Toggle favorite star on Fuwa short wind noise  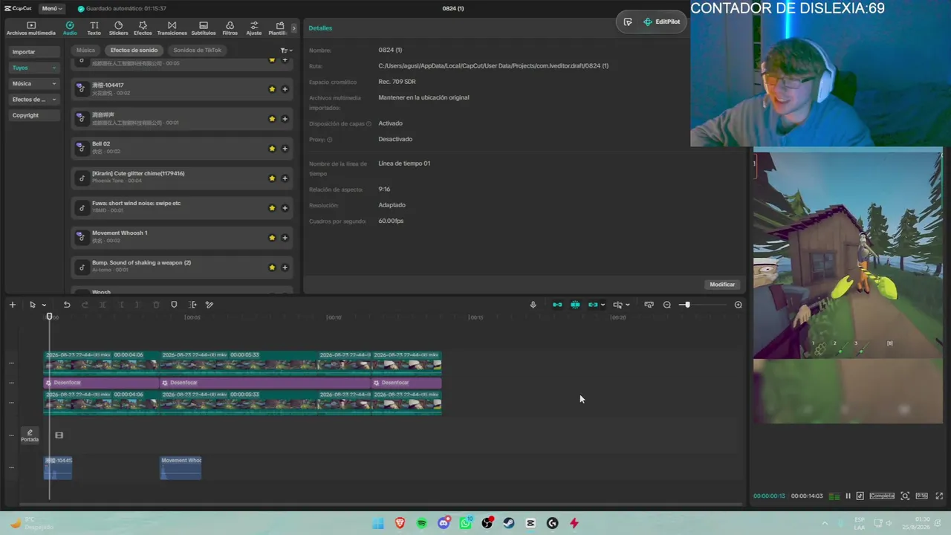coord(272,208)
